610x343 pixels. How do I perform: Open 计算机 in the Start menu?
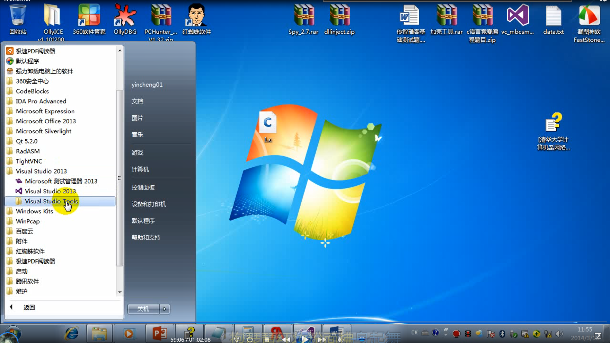[140, 169]
